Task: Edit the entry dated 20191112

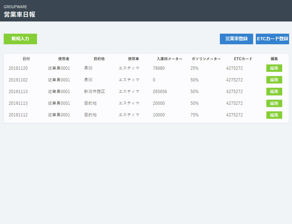Action: coord(274,115)
